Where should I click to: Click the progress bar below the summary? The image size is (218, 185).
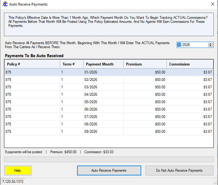pyautogui.click(x=109, y=159)
